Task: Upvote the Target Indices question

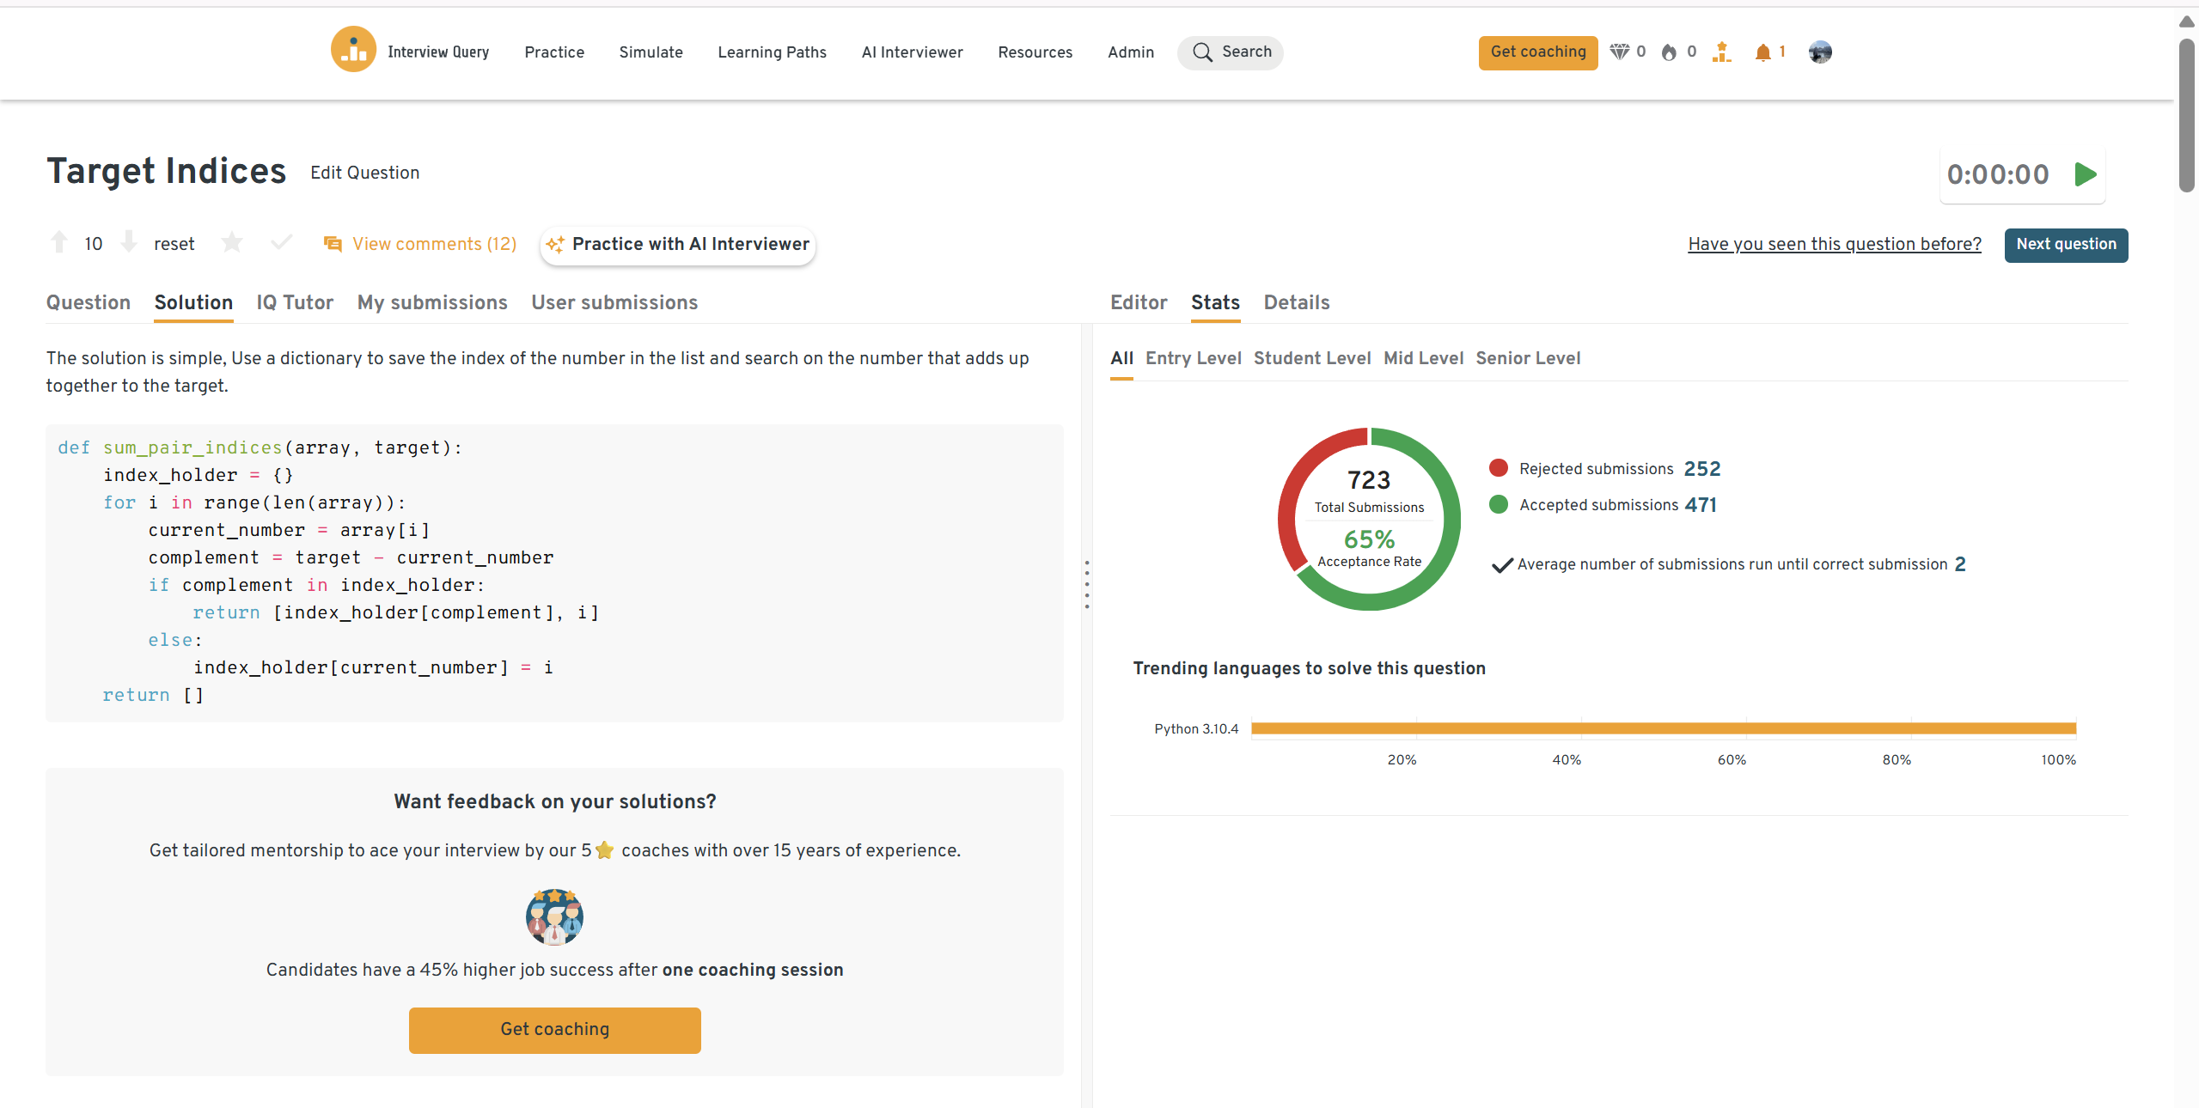Action: click(x=59, y=243)
